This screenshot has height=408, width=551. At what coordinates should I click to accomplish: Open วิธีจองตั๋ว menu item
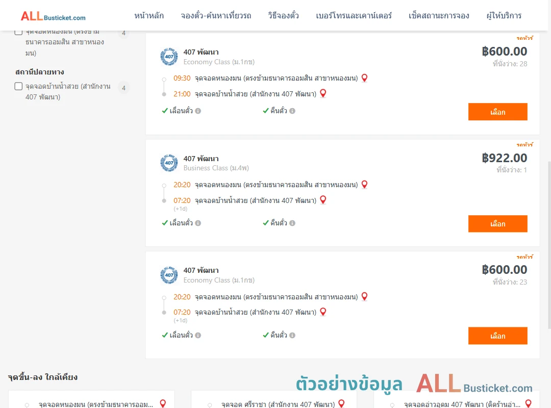click(283, 16)
